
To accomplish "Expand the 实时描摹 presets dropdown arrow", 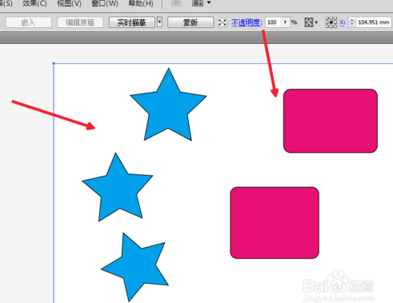I will 159,22.
